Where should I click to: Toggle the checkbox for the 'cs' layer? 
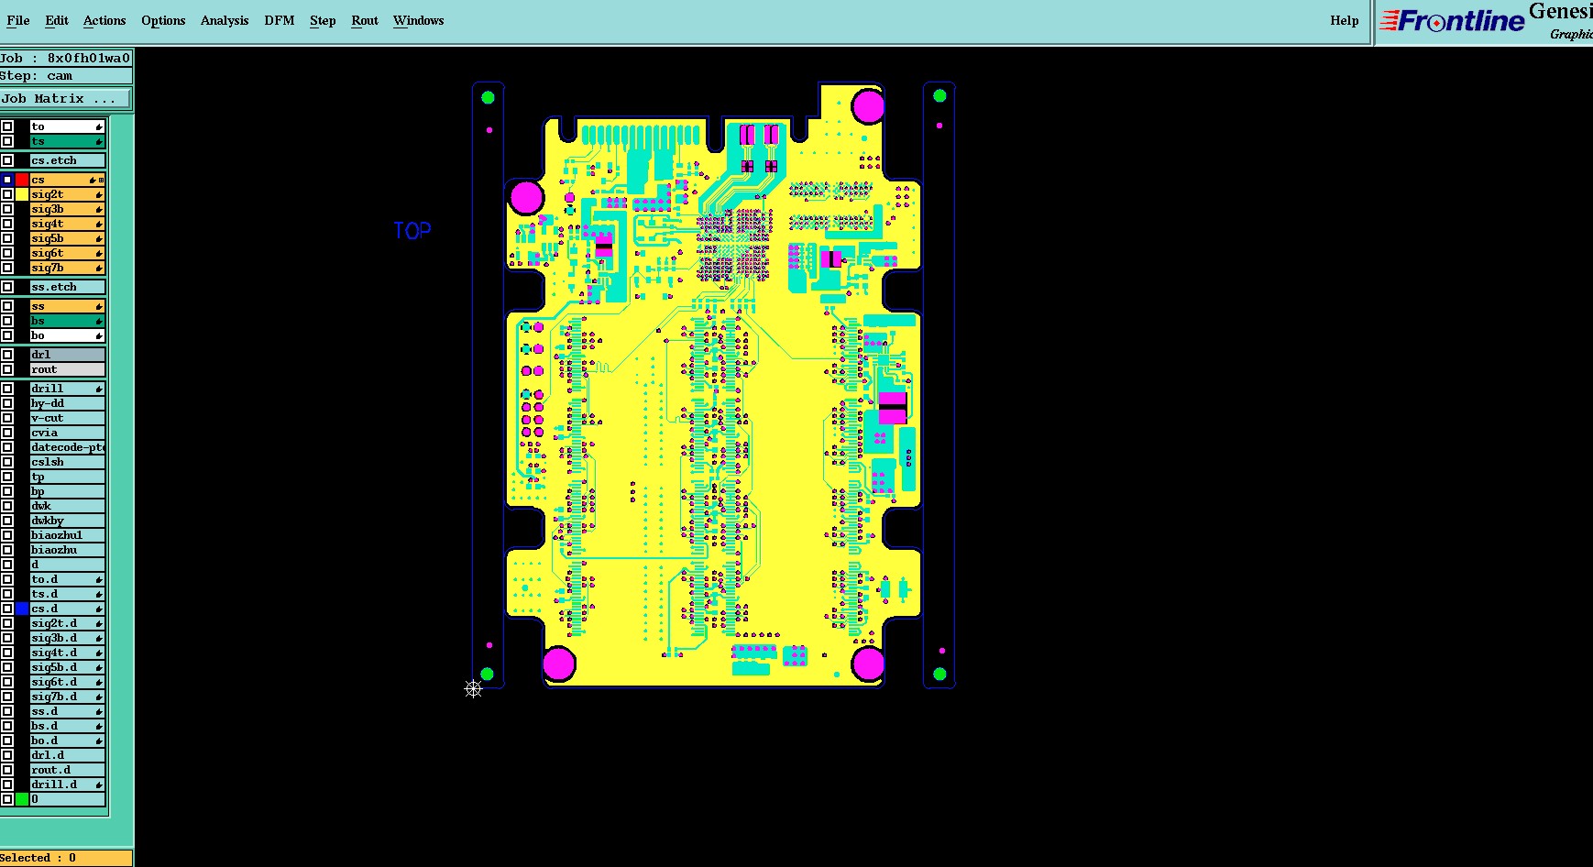click(x=7, y=180)
